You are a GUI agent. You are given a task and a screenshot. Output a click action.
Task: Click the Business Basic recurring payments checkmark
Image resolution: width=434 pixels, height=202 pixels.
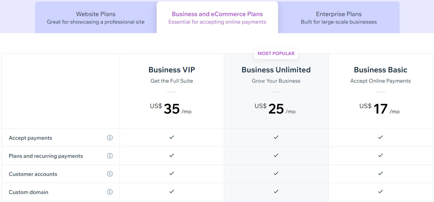(380, 156)
